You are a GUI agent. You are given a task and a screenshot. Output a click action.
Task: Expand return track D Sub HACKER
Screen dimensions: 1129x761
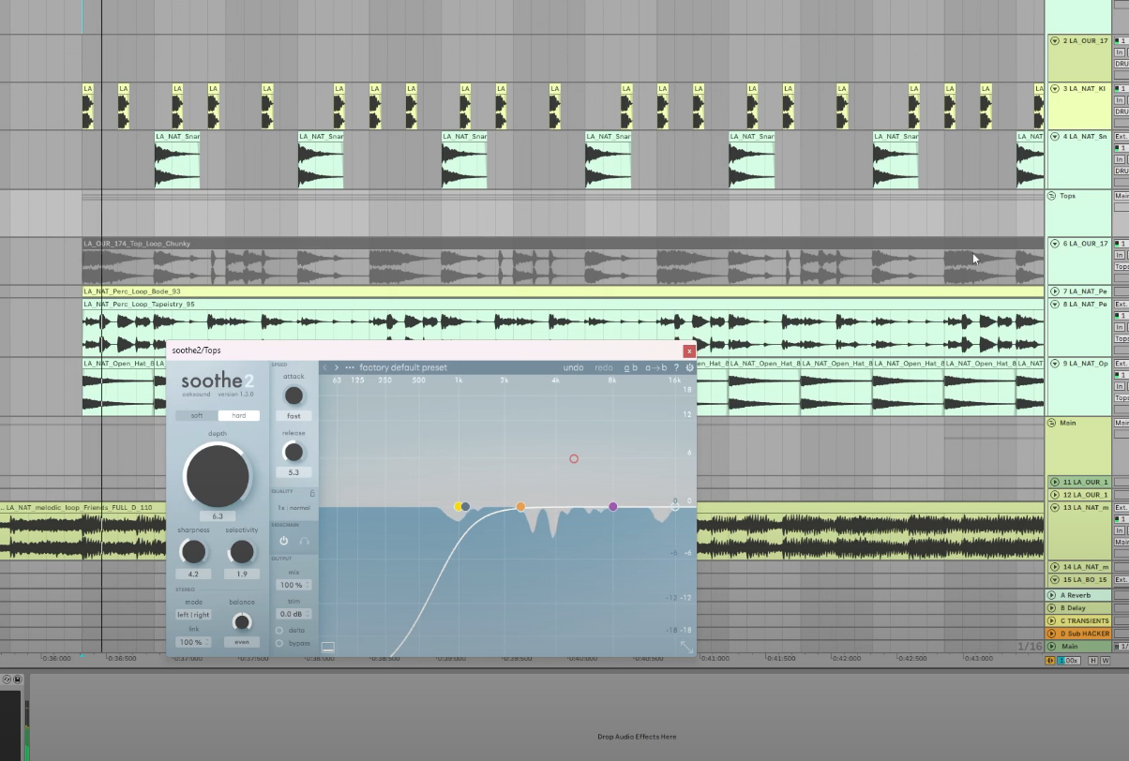1052,634
